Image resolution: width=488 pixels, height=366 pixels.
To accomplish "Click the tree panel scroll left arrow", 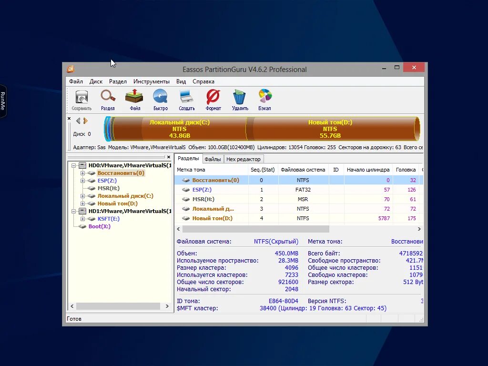I will (72, 306).
